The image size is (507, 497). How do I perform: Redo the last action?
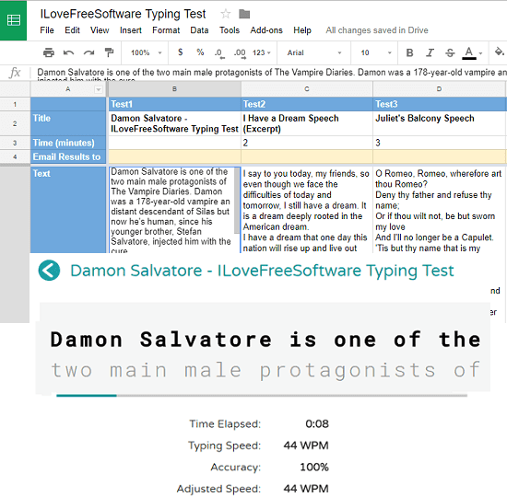click(x=88, y=52)
